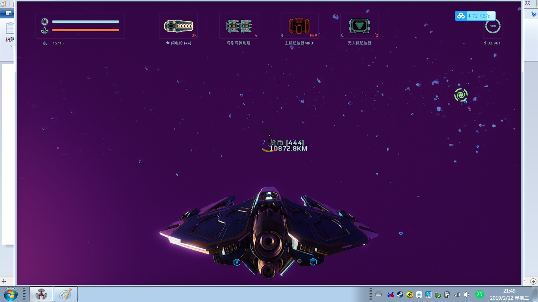Click the wireless signal strength tray icon
Screen dimensions: 538x302
(x=457, y=294)
